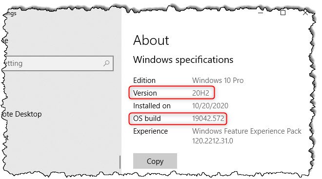Click the About page heading
Image resolution: width=322 pixels, height=179 pixels.
point(151,40)
